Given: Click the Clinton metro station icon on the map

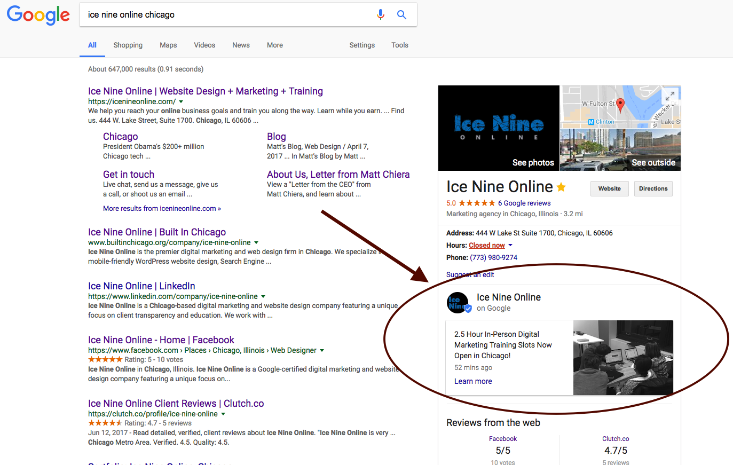Looking at the screenshot, I should 591,122.
